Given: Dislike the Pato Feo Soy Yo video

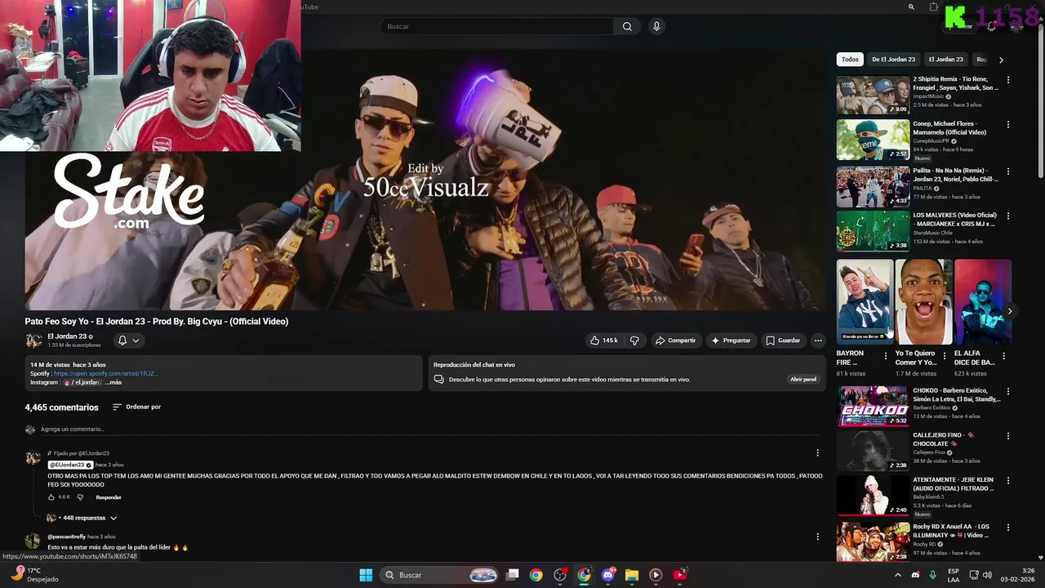Looking at the screenshot, I should 634,341.
